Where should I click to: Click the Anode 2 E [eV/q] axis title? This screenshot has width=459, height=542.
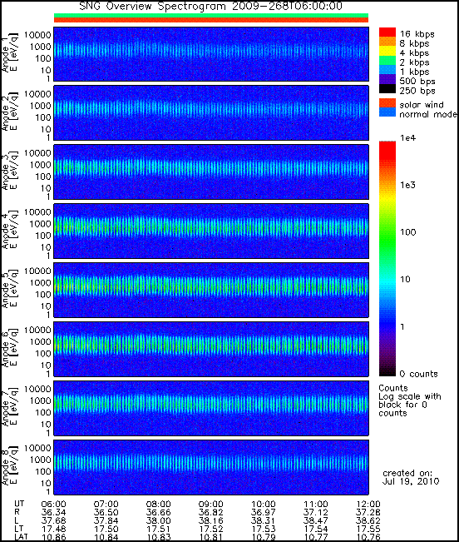coord(14,112)
